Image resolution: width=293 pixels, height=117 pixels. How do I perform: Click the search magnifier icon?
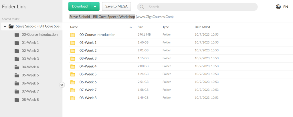[142, 7]
